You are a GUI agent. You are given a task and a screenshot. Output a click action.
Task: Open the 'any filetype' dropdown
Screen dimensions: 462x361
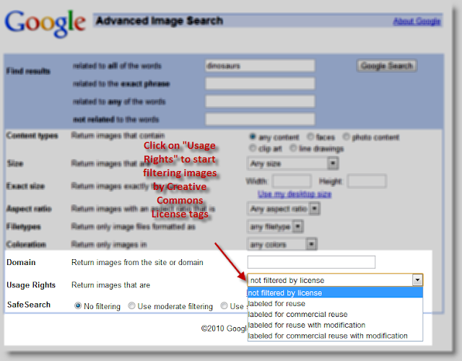tap(275, 227)
